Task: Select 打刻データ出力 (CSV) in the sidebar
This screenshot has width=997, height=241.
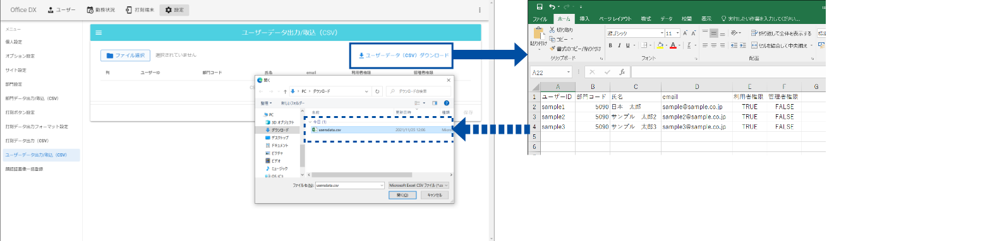Action: coord(27,141)
